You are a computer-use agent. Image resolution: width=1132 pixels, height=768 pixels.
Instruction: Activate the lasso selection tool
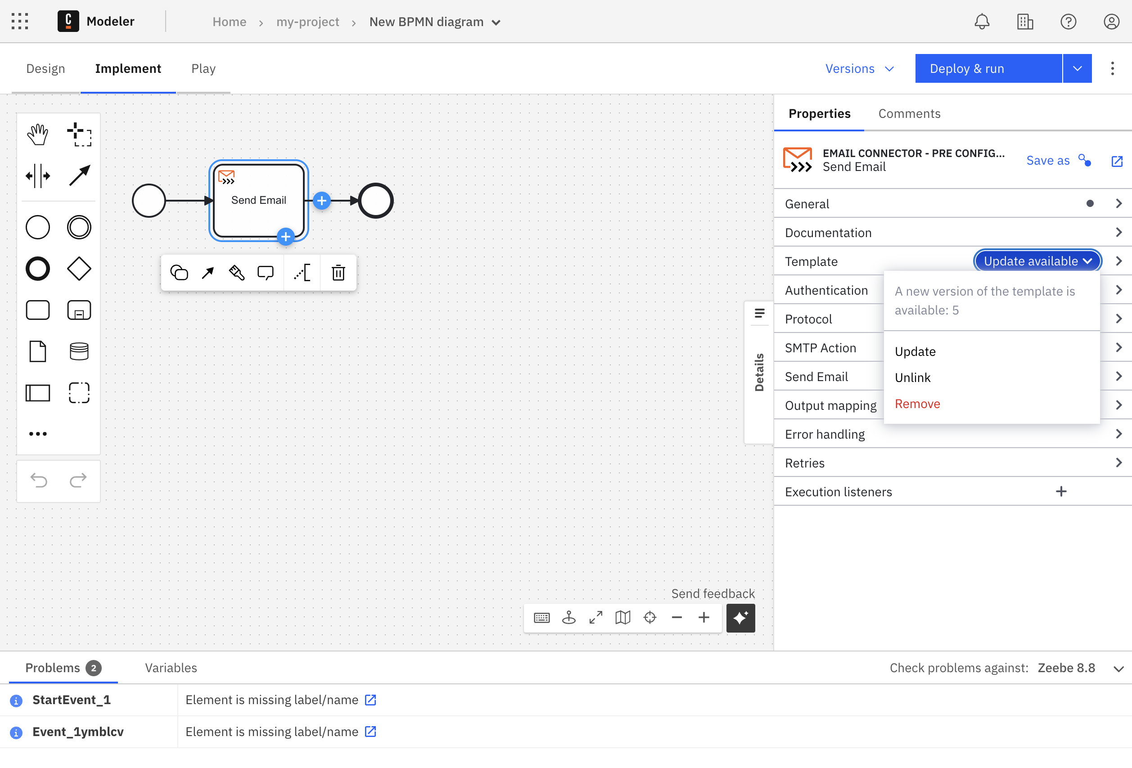79,135
